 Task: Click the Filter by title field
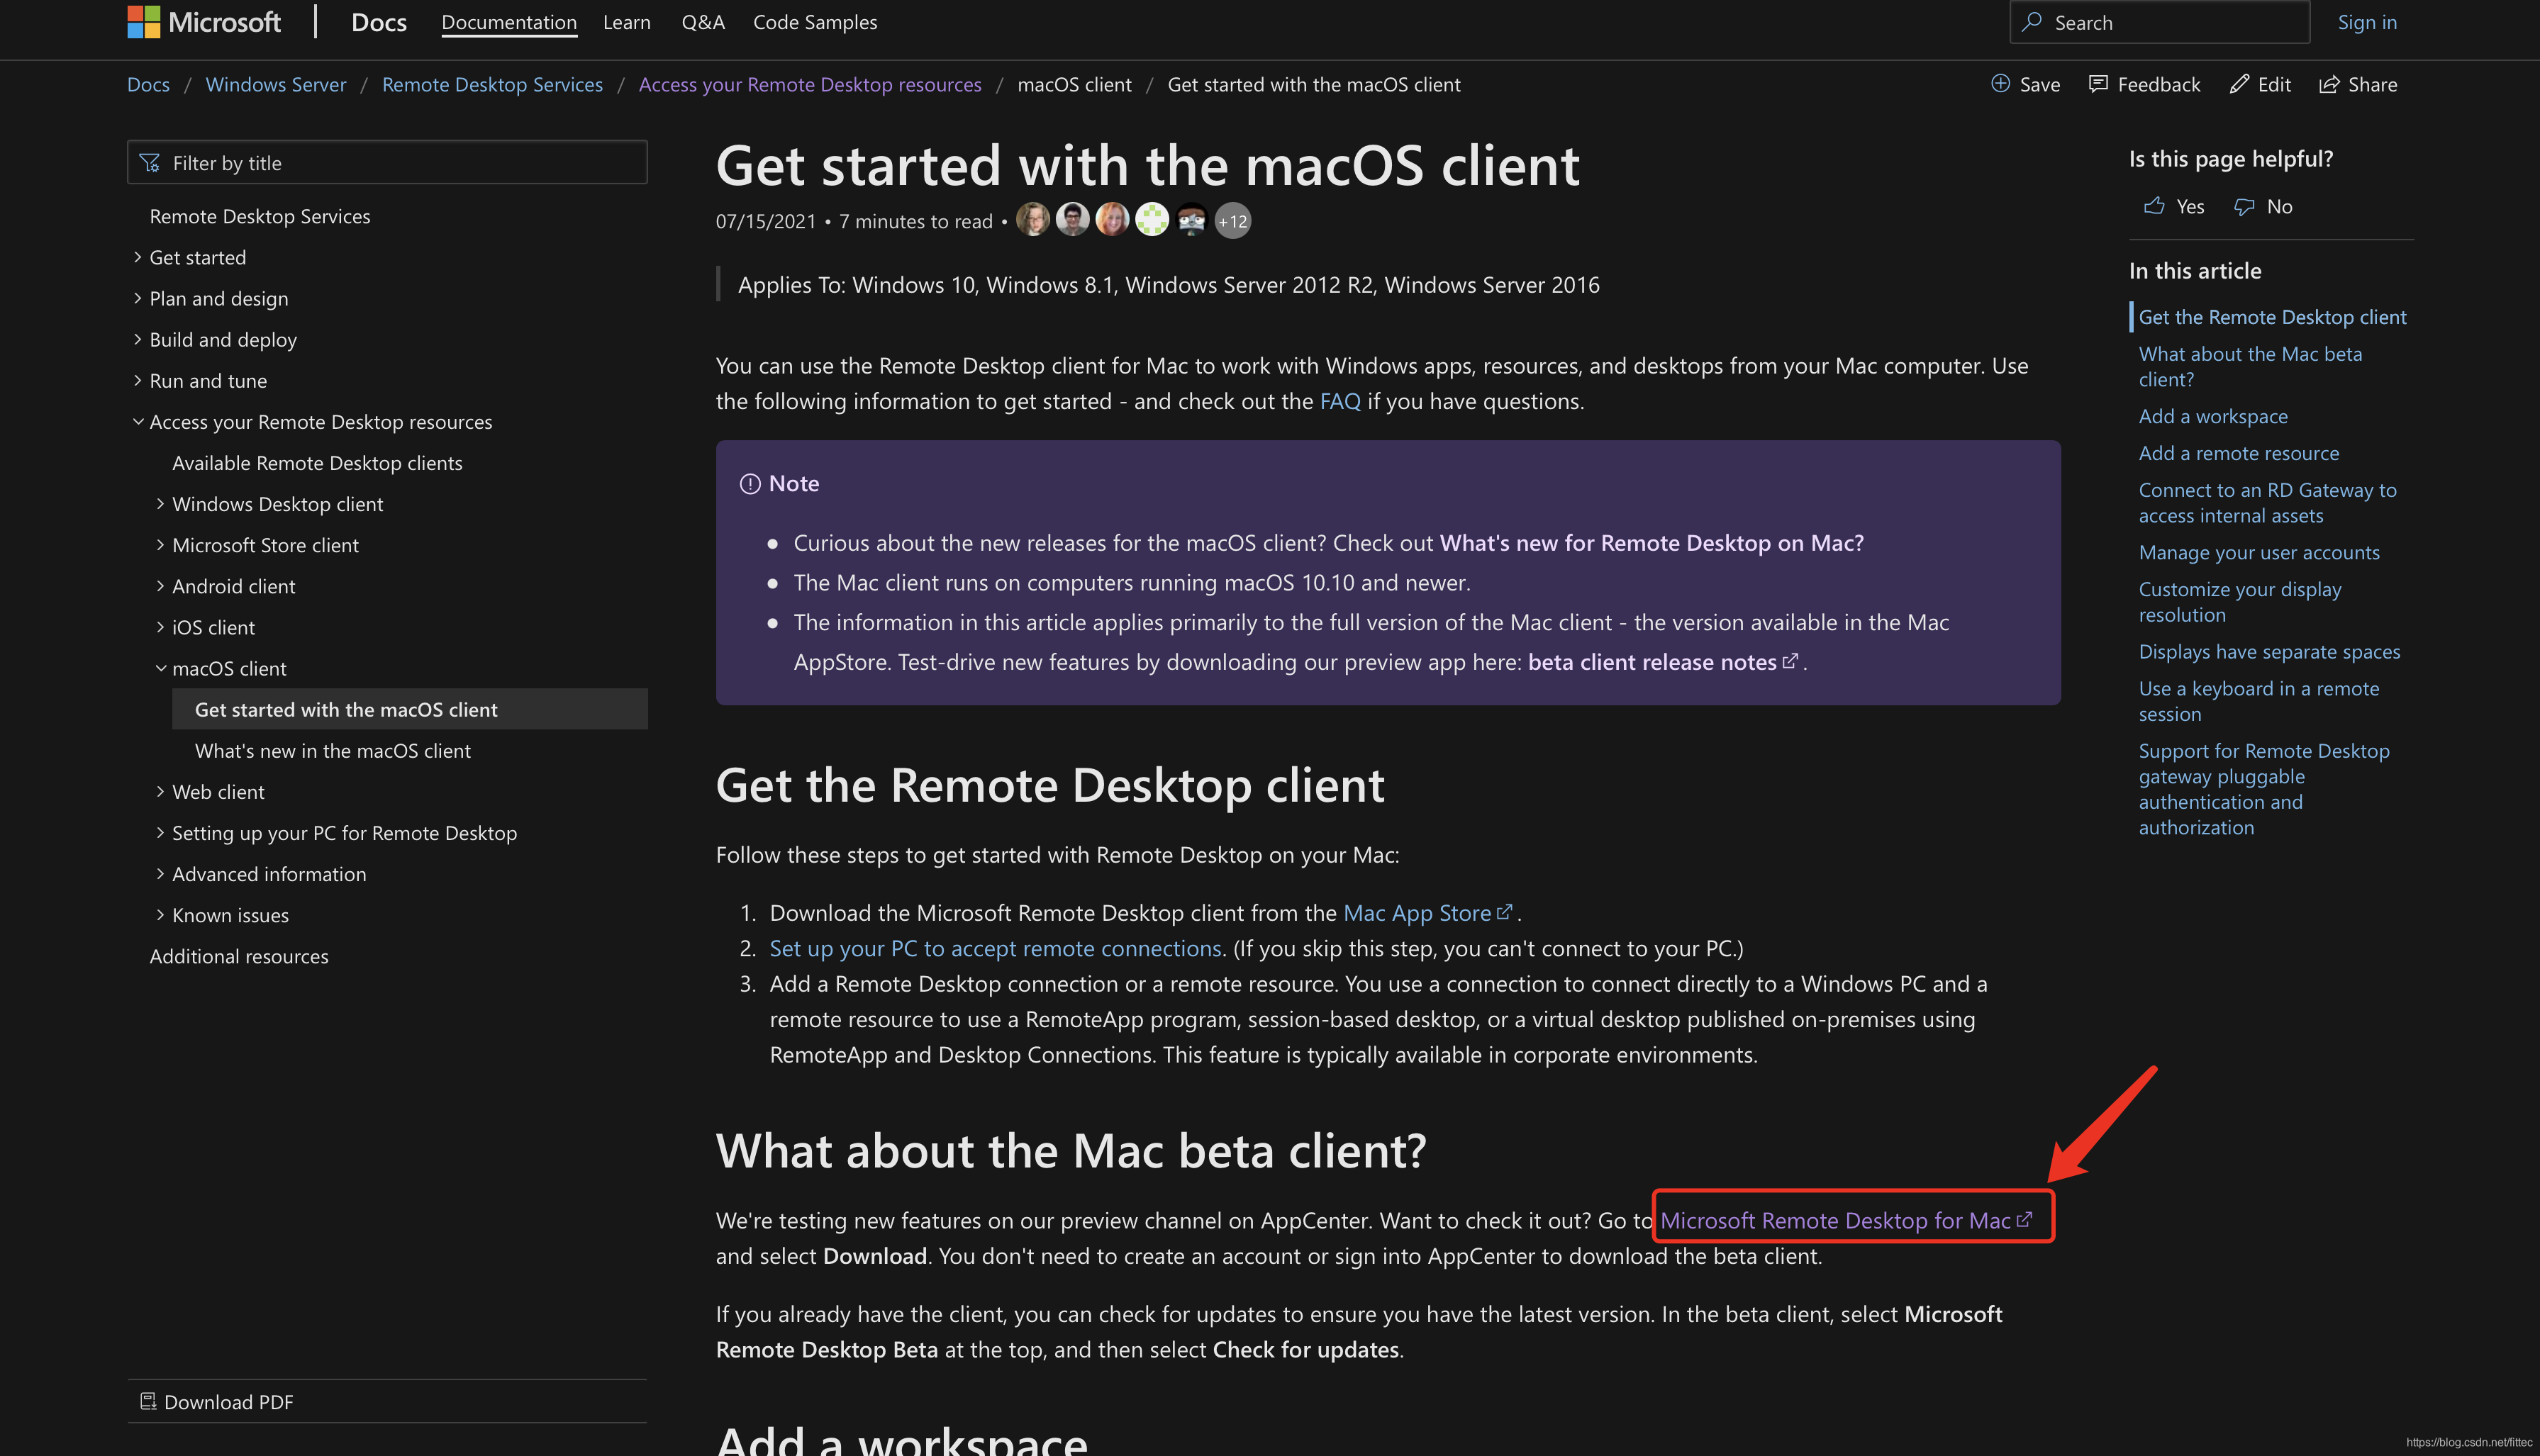(x=388, y=162)
